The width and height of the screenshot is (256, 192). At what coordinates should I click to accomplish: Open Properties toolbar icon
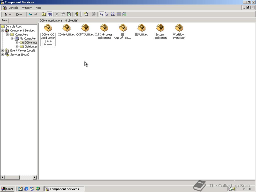[x=63, y=14]
